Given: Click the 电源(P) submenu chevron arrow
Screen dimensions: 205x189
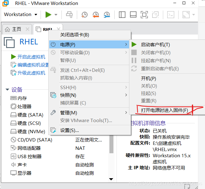Looking at the screenshot, I should pos(126,44).
